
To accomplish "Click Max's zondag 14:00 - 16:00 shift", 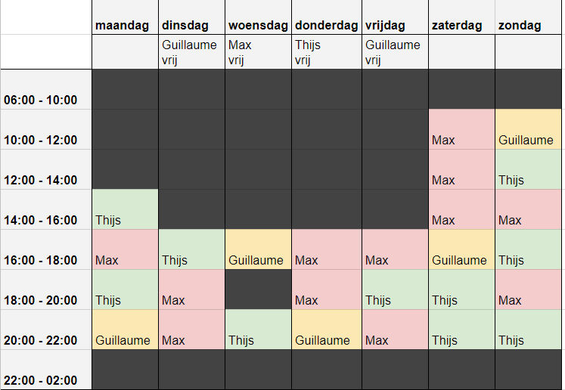I will (529, 210).
